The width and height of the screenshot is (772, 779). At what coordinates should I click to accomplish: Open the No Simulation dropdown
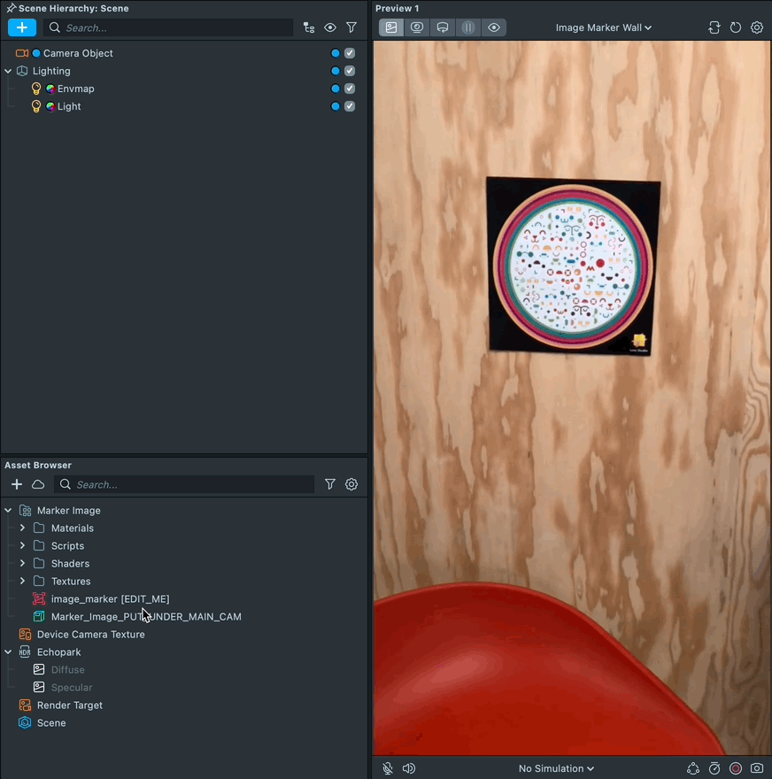click(556, 768)
